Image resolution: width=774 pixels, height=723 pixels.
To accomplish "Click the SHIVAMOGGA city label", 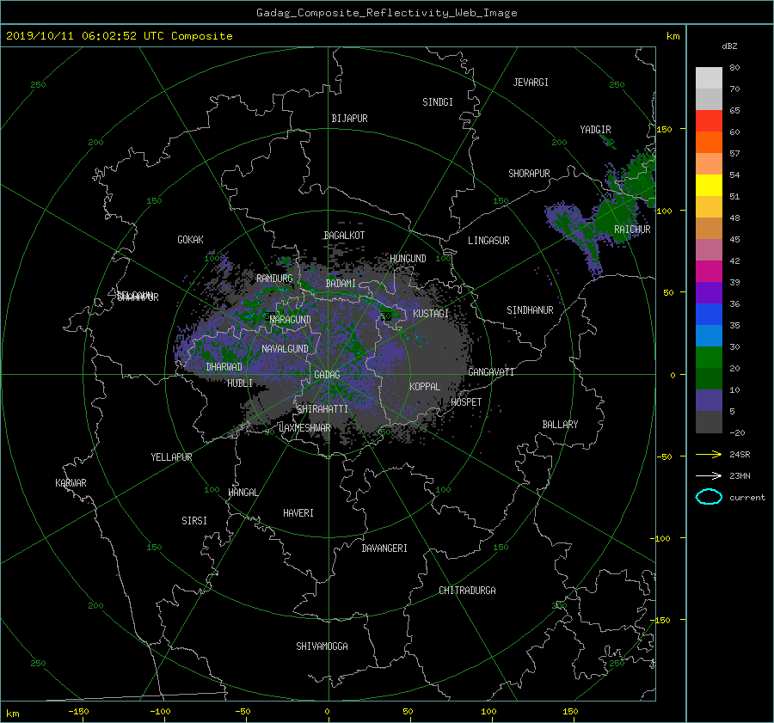I will [x=322, y=646].
